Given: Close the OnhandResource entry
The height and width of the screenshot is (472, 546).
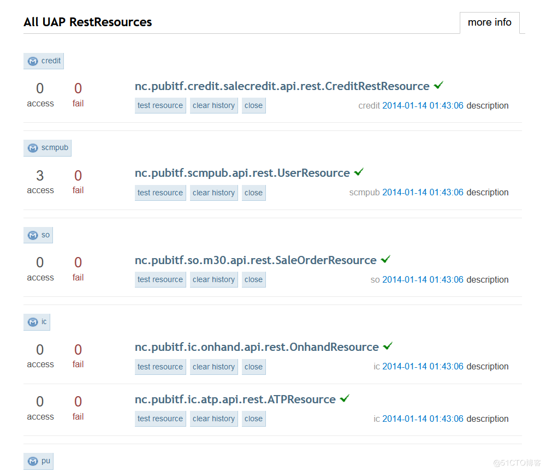Looking at the screenshot, I should click(x=253, y=367).
